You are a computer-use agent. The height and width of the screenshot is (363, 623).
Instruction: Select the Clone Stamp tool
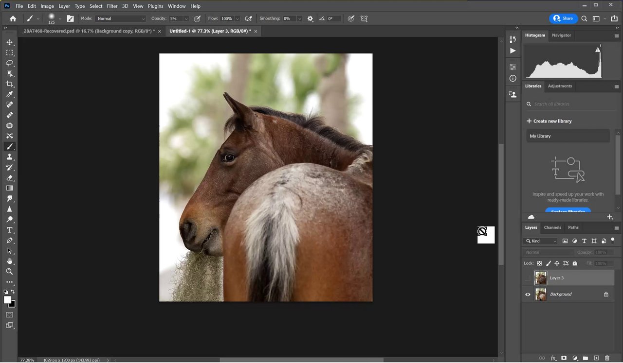[x=9, y=157]
